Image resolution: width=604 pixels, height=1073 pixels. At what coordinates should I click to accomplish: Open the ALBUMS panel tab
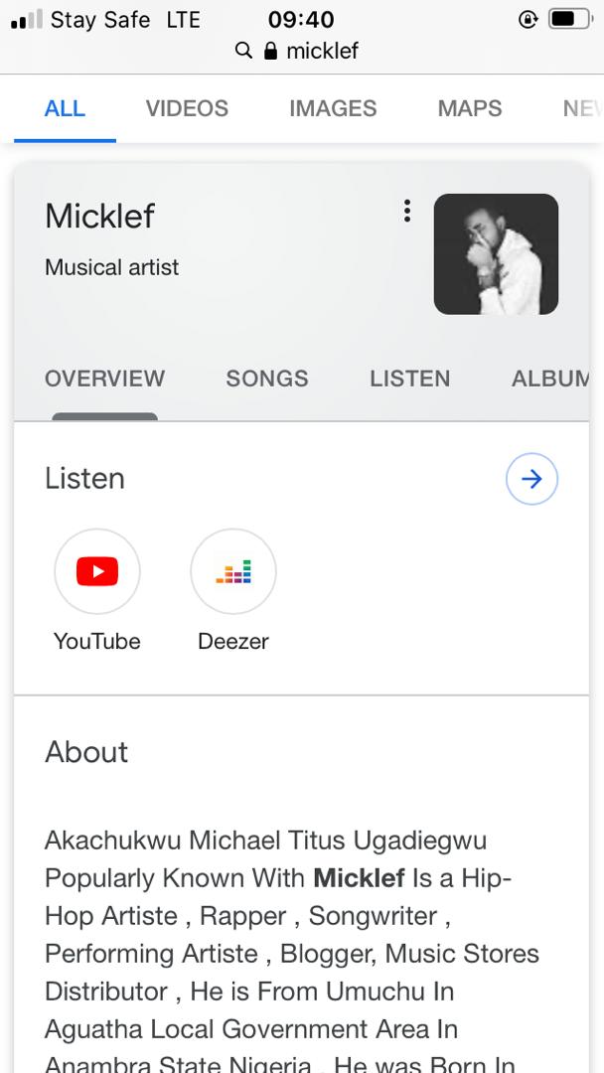(549, 379)
